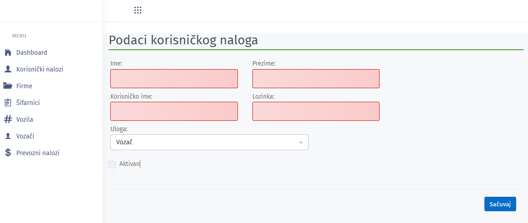Click the Šifarnici clipboard icon
The height and width of the screenshot is (223, 528).
8,103
